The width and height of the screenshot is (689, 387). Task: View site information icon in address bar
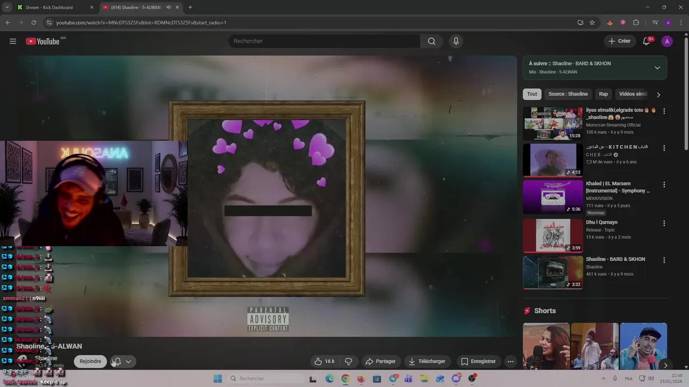(49, 23)
